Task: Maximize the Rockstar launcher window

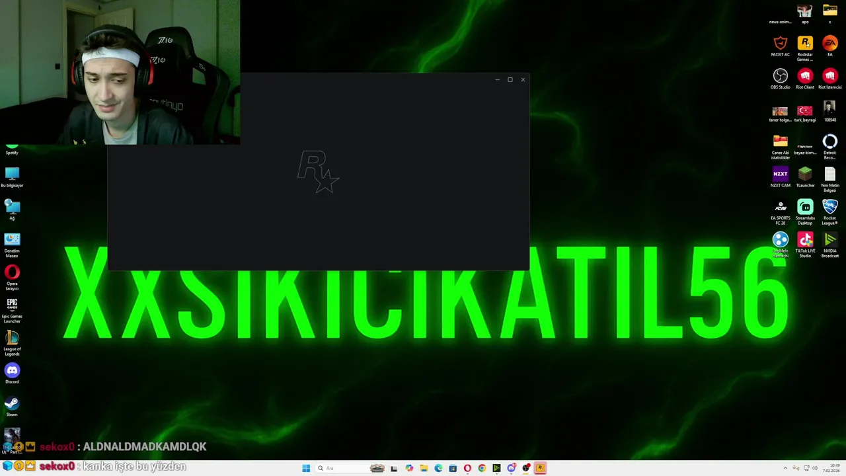Action: [510, 80]
